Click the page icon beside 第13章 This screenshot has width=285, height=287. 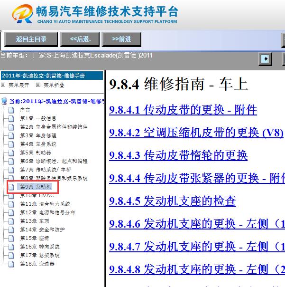pyautogui.click(x=11, y=221)
